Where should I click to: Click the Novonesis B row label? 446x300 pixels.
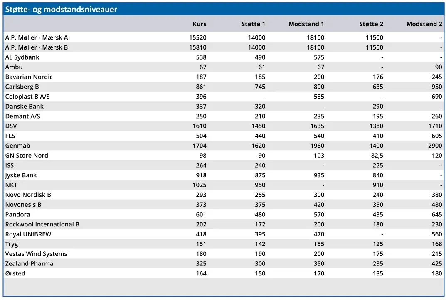(x=23, y=204)
